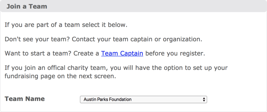Open the Team Name dropdown
This screenshot has width=267, height=112.
143,99
